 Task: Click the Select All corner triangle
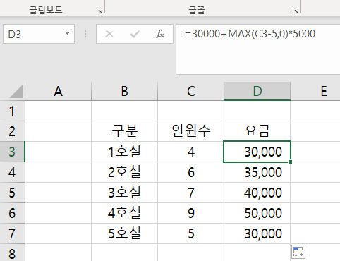[16, 92]
